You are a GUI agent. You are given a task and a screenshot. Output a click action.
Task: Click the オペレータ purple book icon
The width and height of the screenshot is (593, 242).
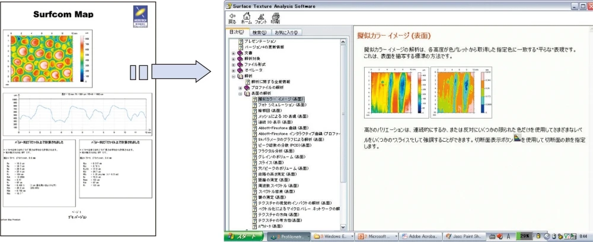click(x=240, y=71)
